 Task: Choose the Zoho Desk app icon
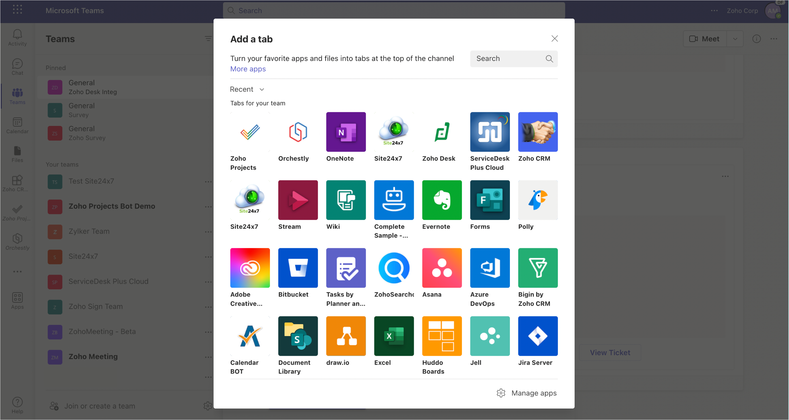tap(442, 132)
